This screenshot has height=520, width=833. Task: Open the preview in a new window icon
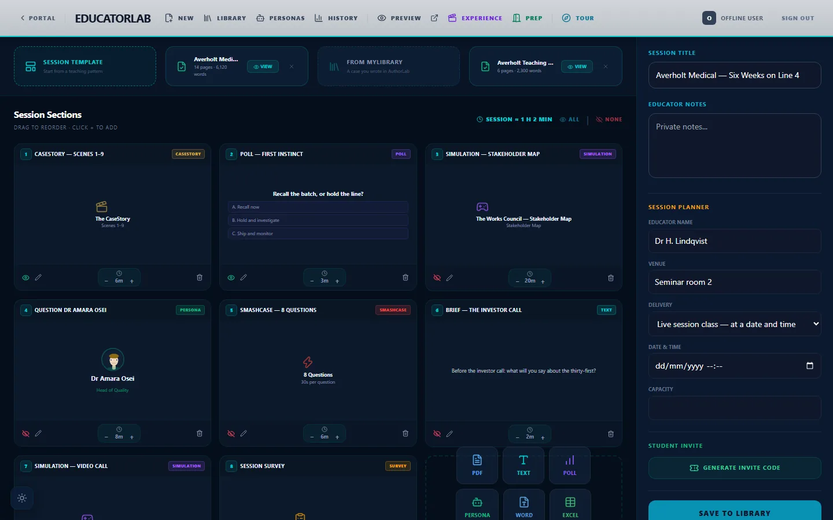(x=434, y=18)
